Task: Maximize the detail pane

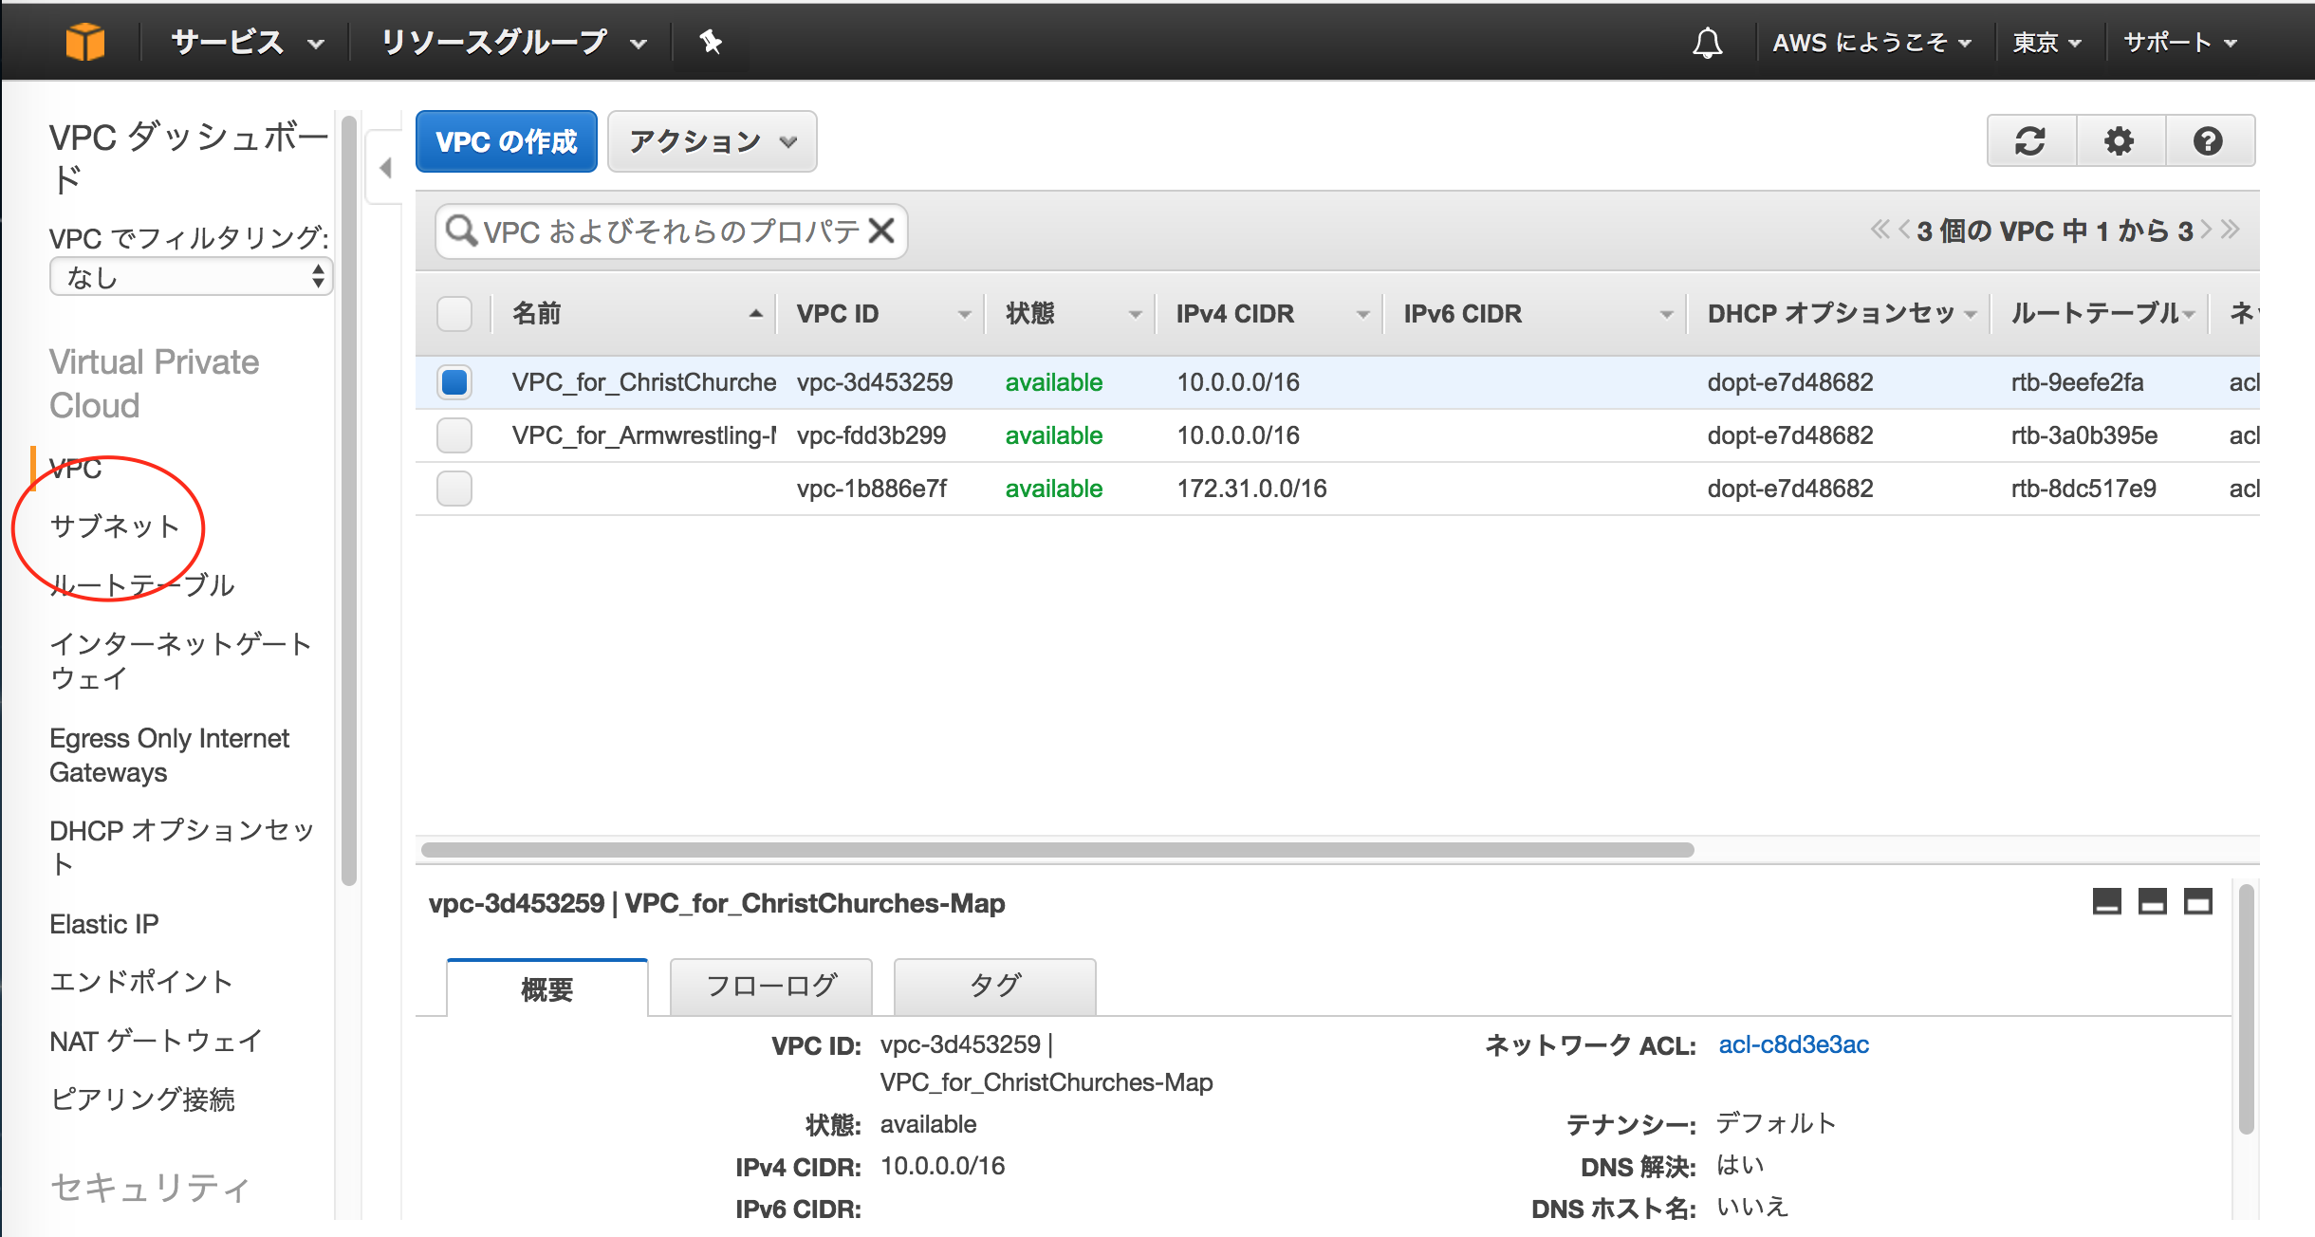Action: [x=2198, y=901]
